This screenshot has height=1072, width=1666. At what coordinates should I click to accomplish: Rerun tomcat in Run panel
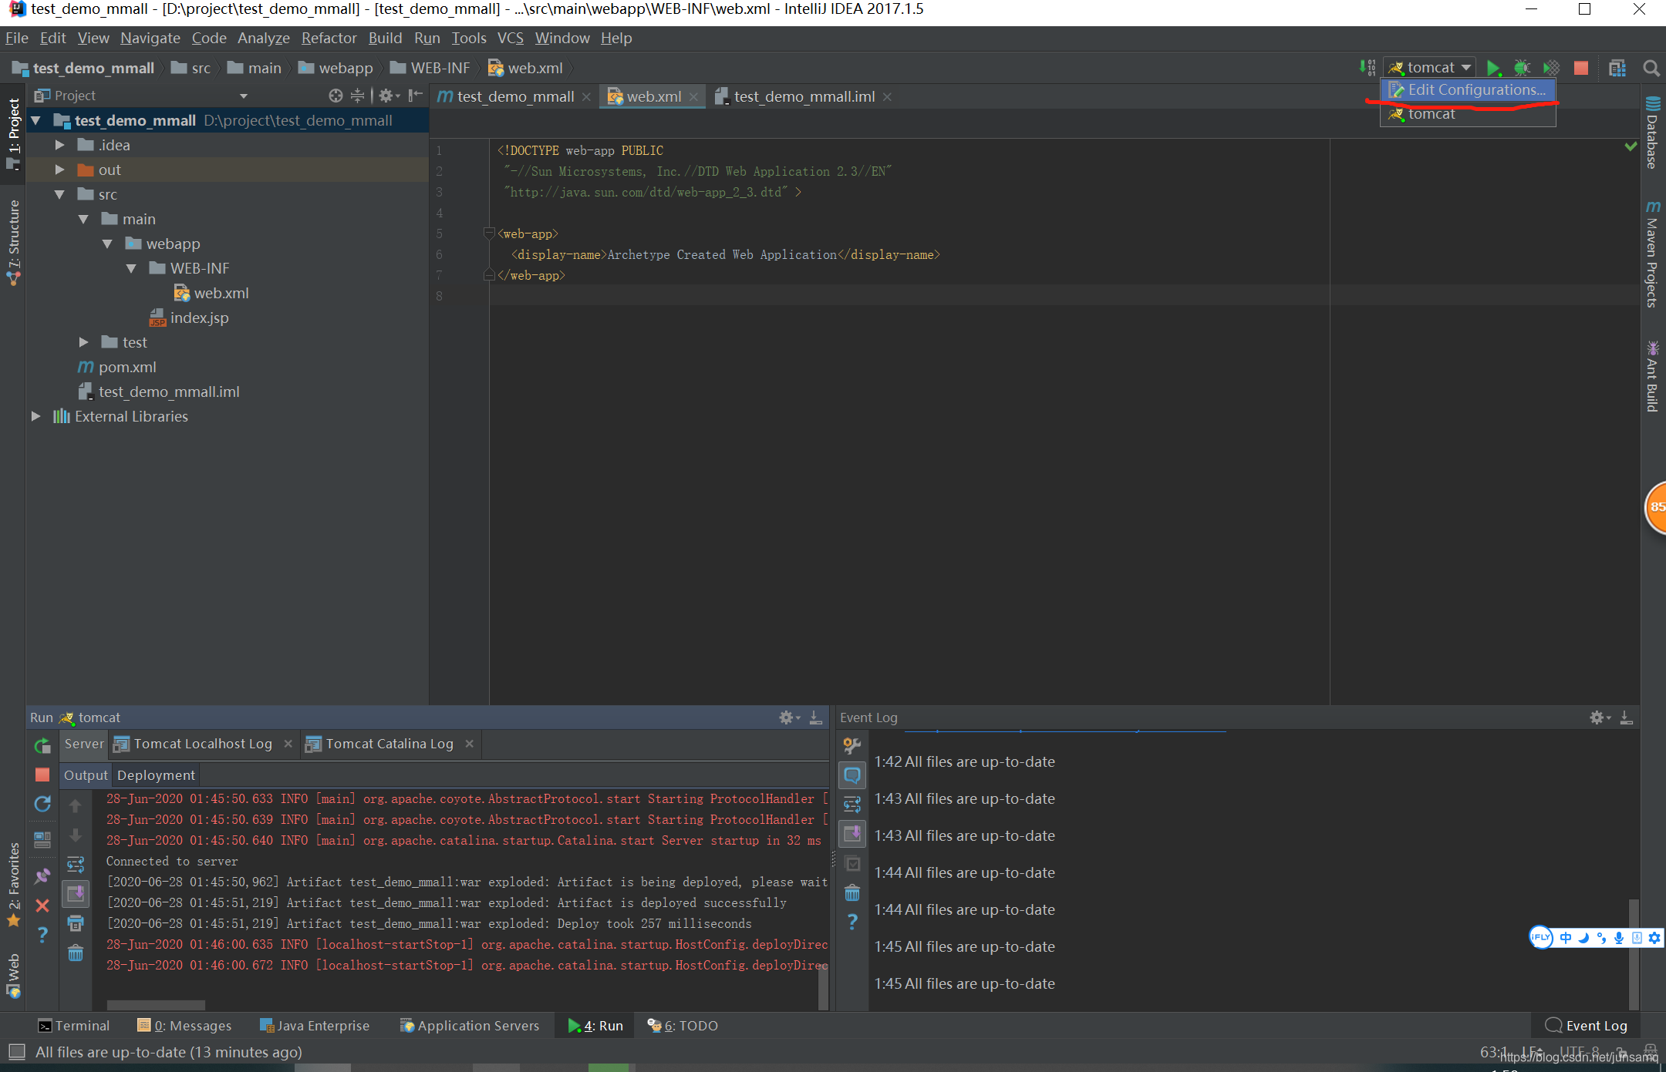point(42,745)
